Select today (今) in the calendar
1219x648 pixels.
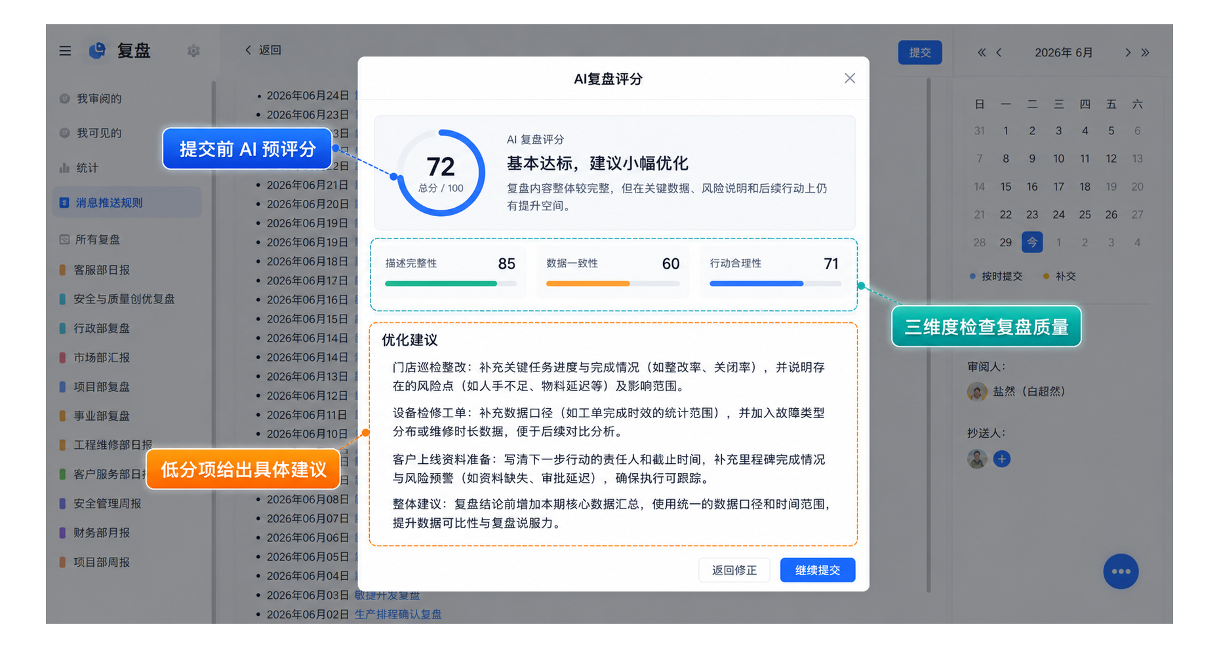[1032, 242]
